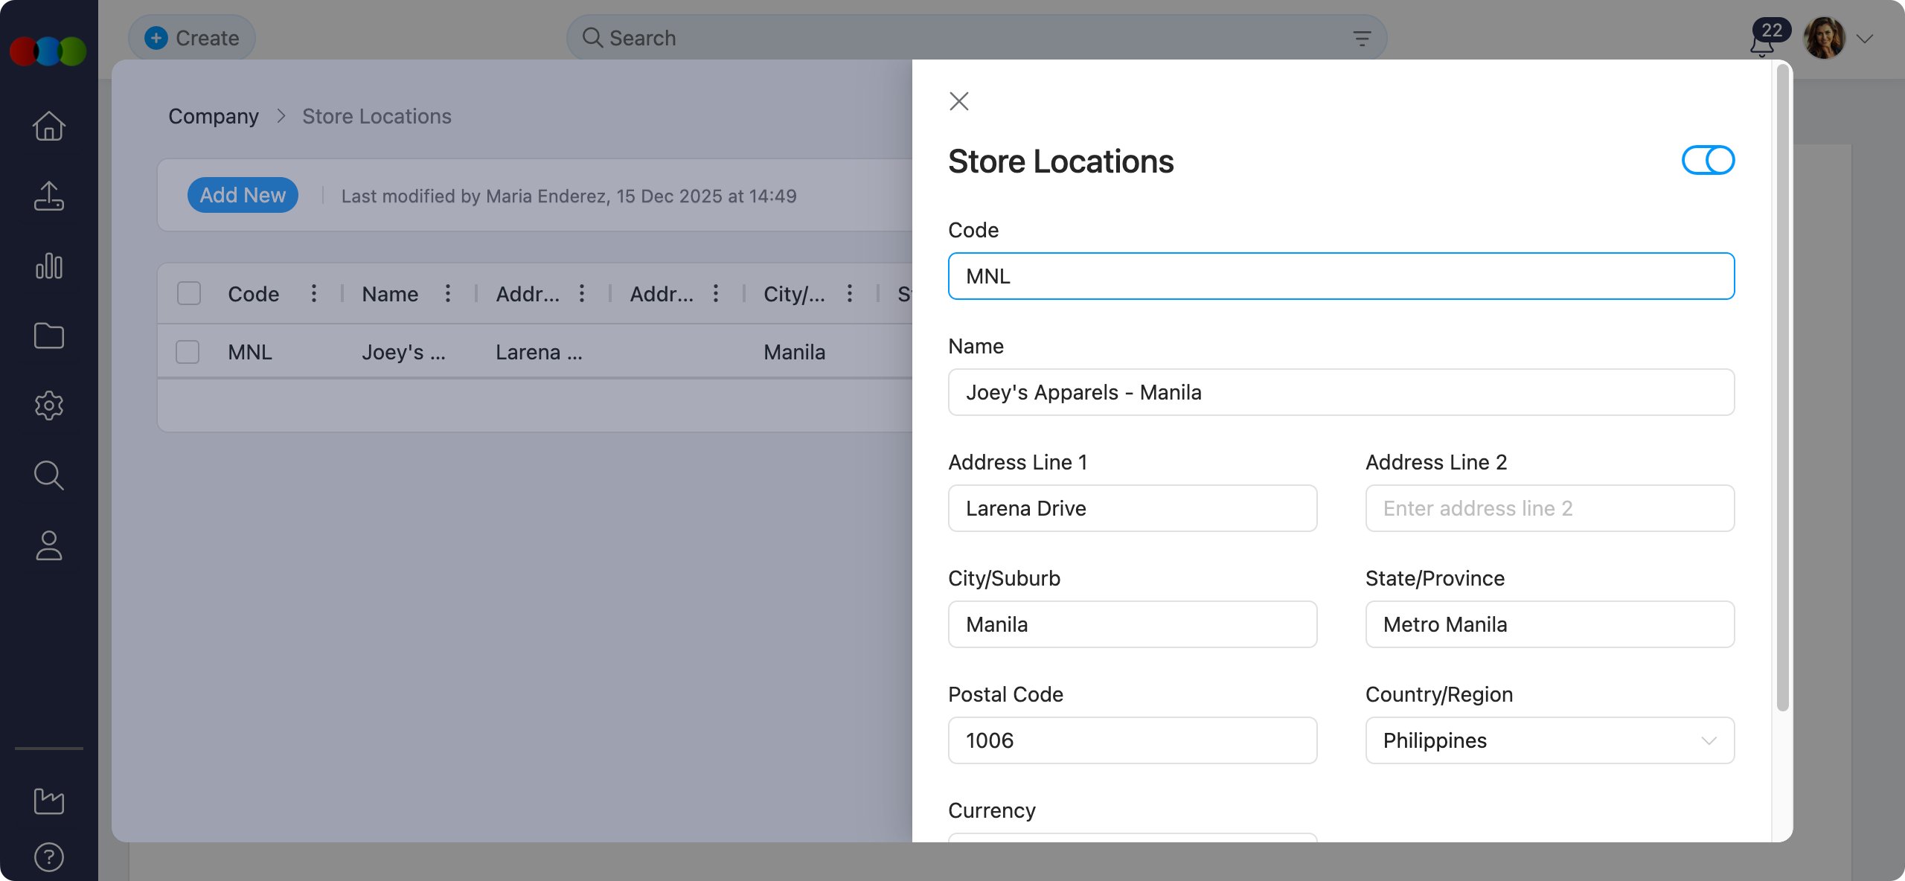Navigate to Company breadcrumb
The image size is (1905, 881).
(x=214, y=116)
